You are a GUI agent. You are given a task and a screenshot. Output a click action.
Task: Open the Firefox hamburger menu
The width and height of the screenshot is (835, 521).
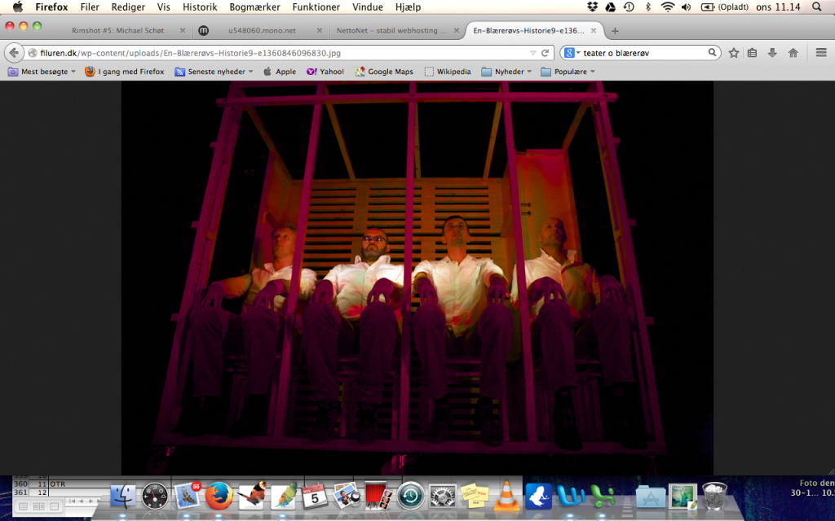tap(821, 53)
